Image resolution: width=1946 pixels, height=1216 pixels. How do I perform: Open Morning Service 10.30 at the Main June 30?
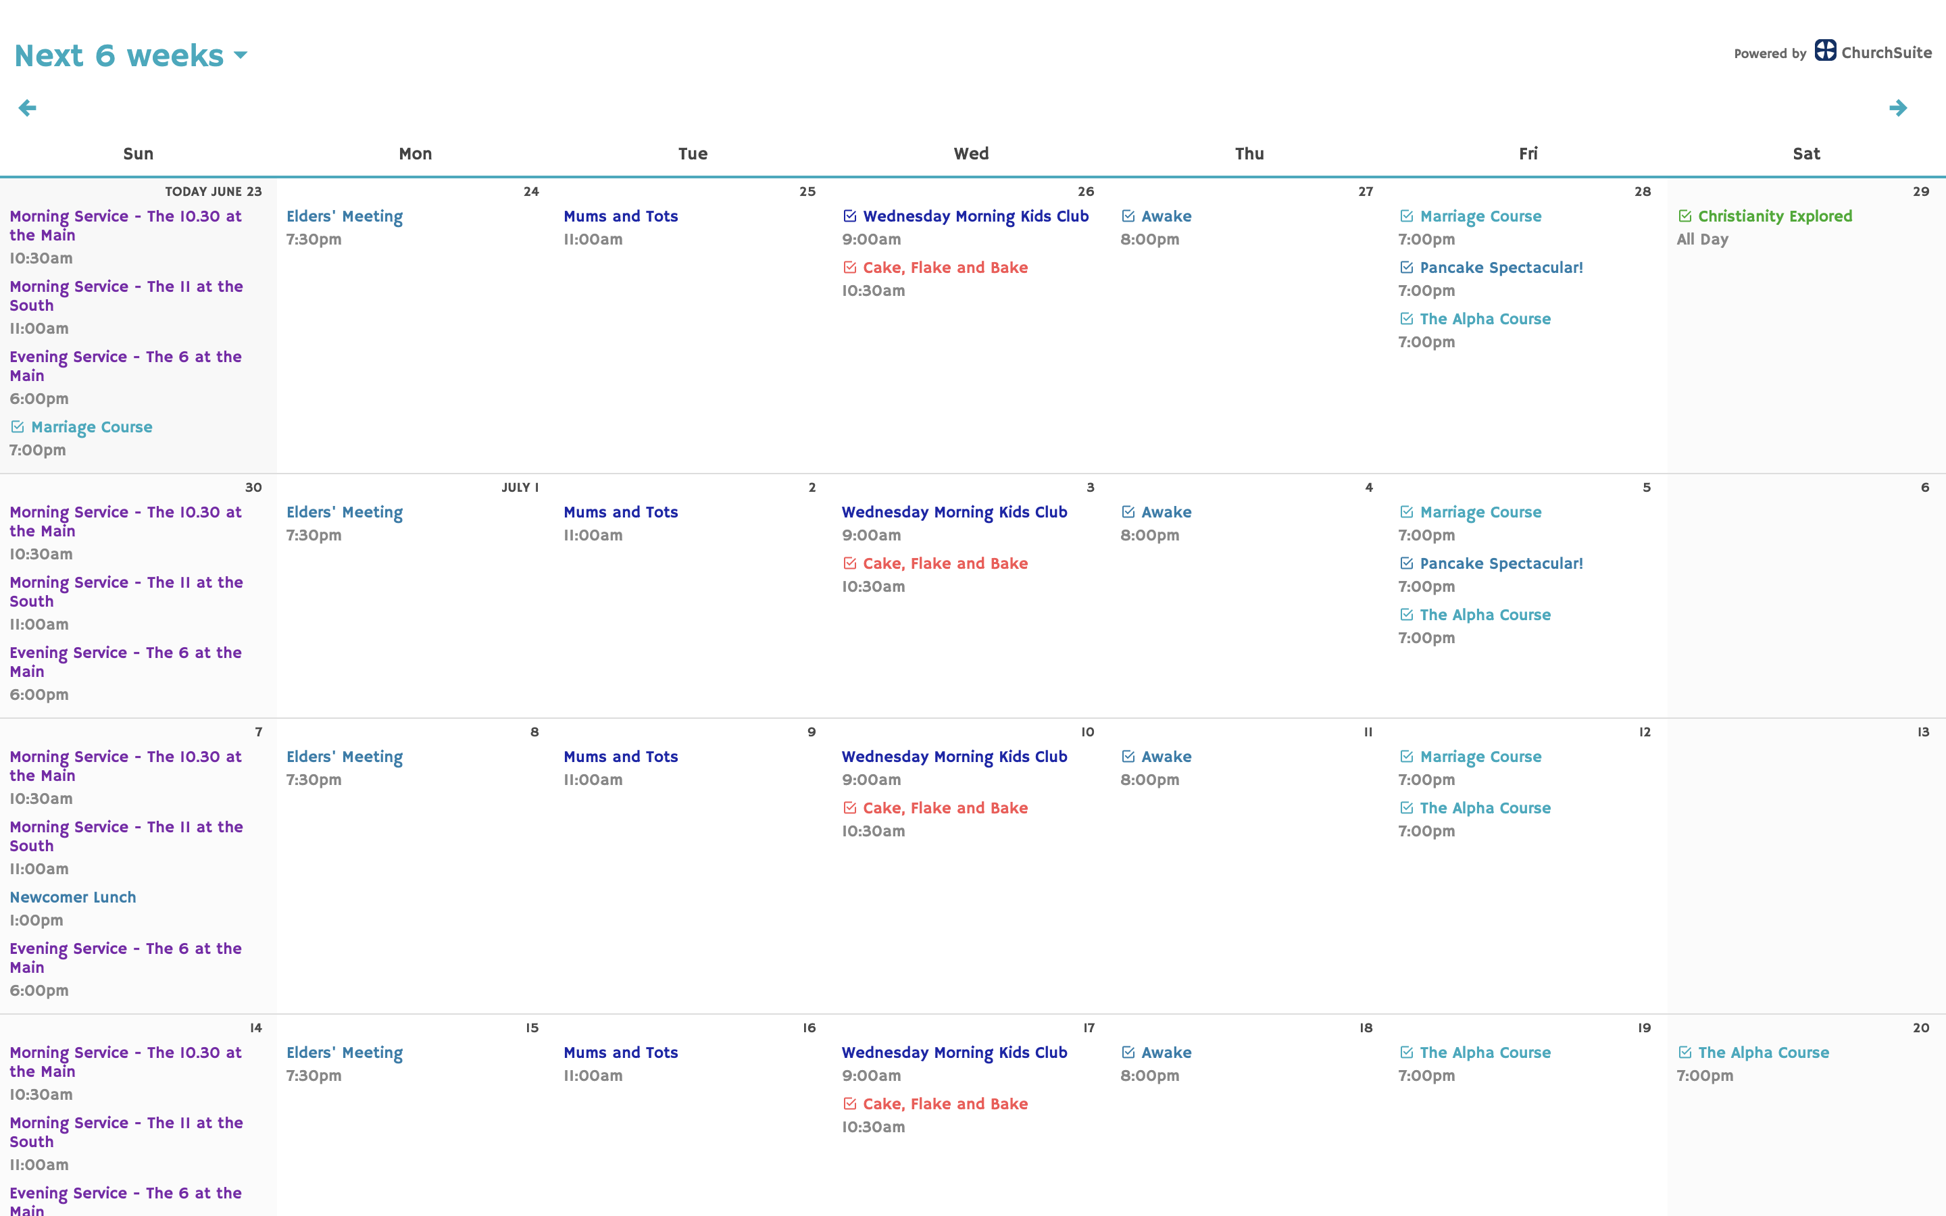[126, 522]
